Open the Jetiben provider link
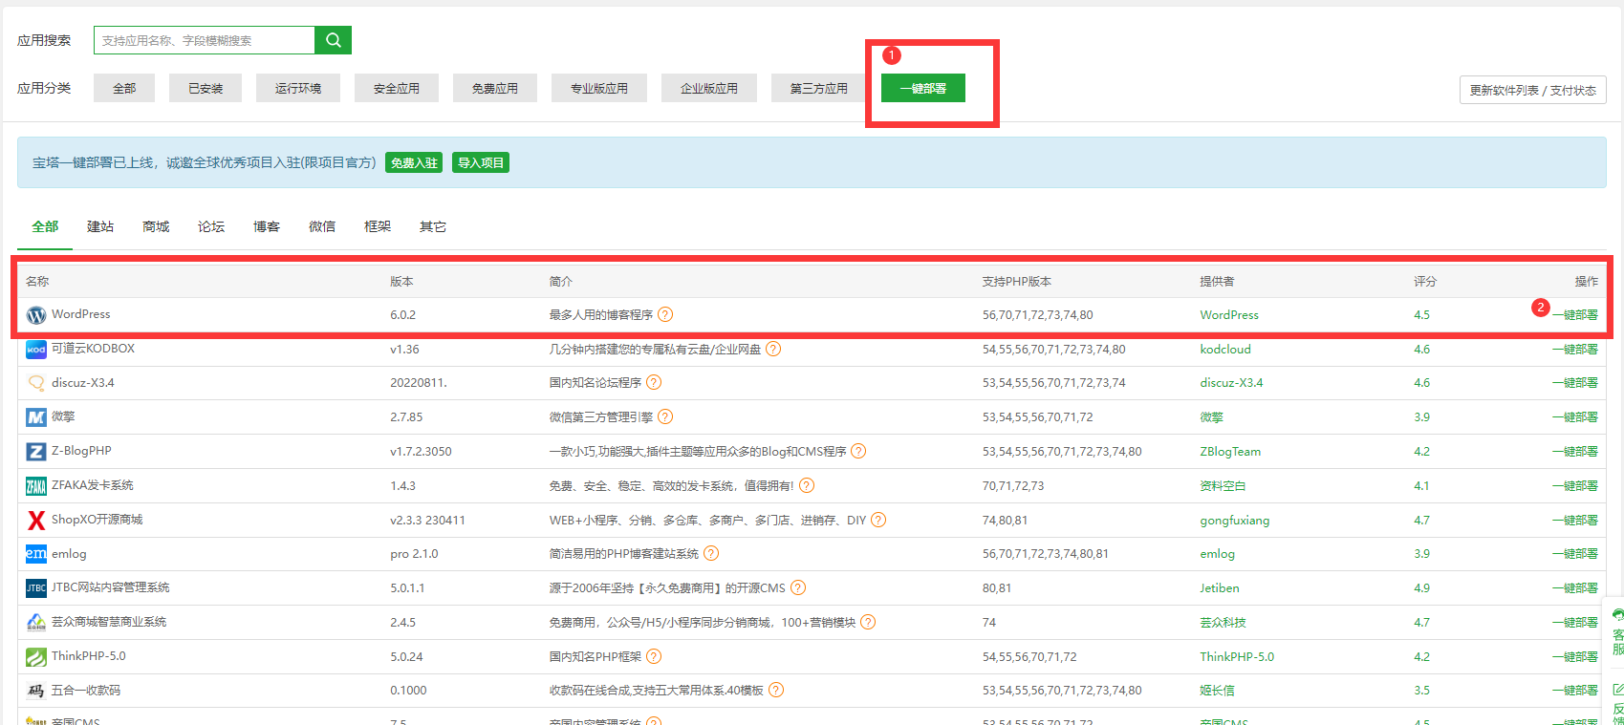1624x725 pixels. (x=1220, y=587)
